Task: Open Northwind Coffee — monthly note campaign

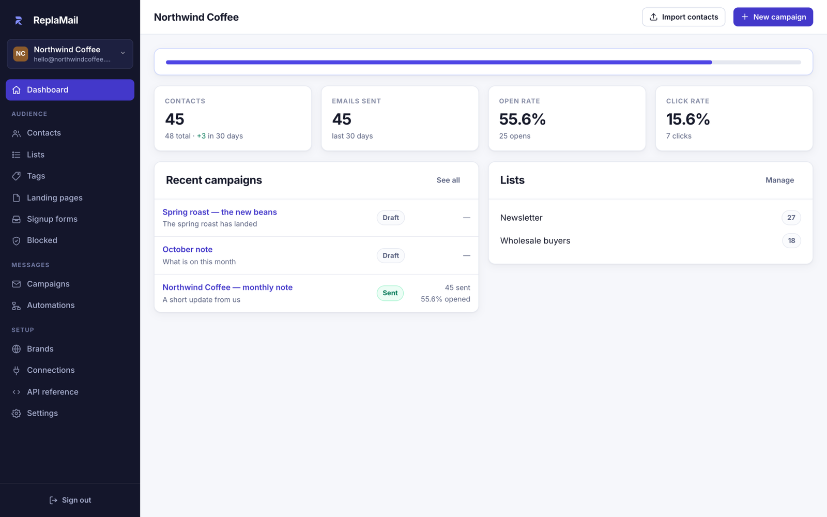Action: (x=227, y=287)
